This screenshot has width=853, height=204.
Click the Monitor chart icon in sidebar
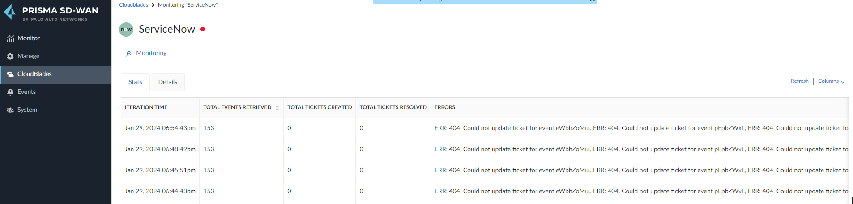point(10,38)
